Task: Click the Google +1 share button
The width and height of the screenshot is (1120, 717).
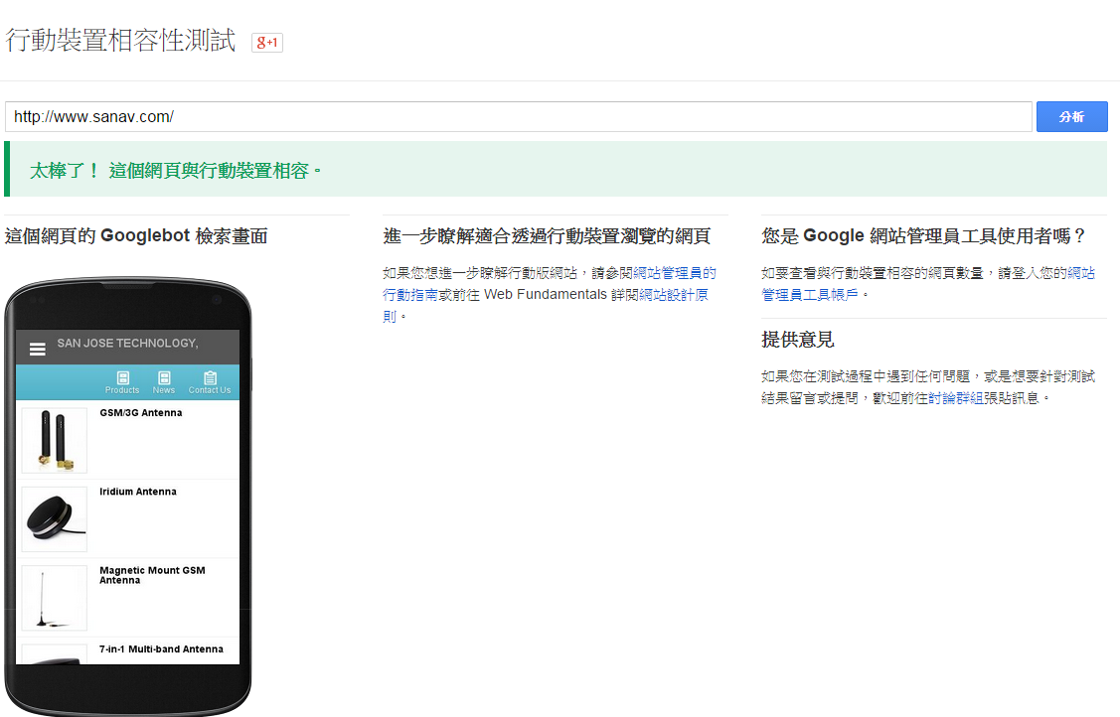Action: (267, 43)
